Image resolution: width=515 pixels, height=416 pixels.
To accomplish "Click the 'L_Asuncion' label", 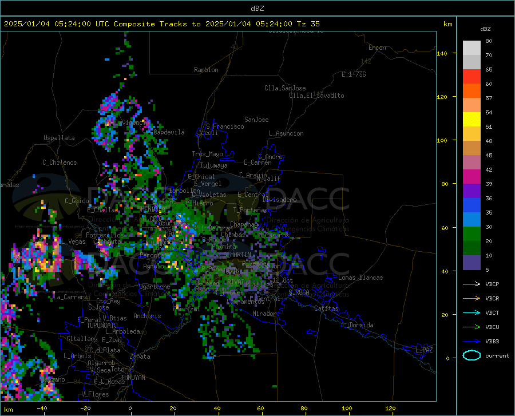I will pos(286,133).
